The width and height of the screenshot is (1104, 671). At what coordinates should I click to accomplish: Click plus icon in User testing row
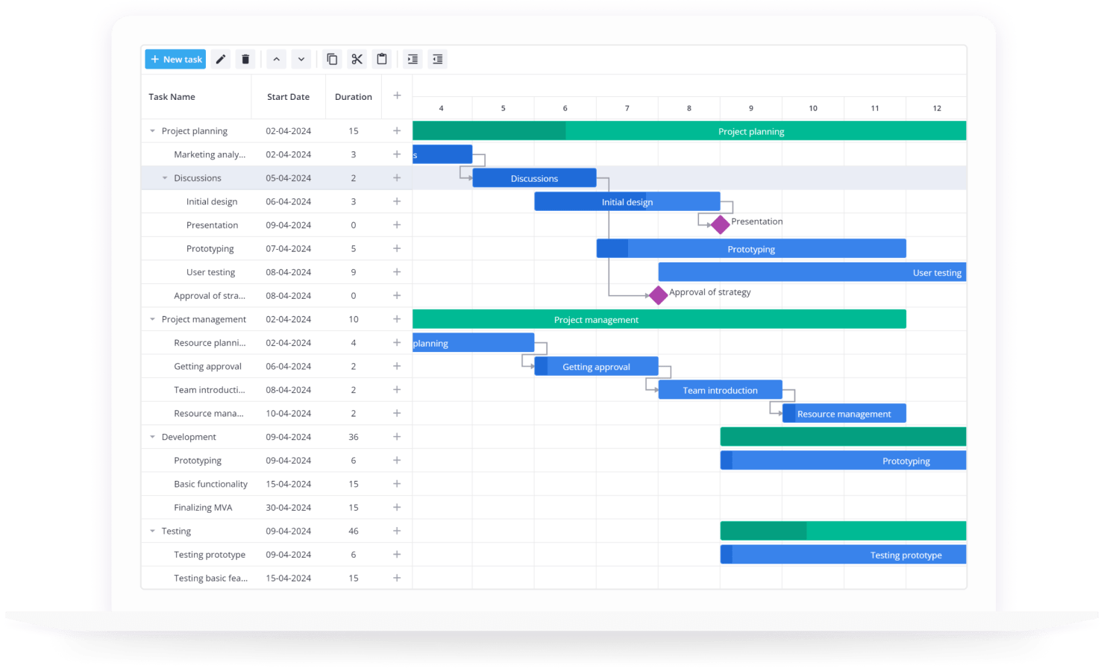point(397,272)
